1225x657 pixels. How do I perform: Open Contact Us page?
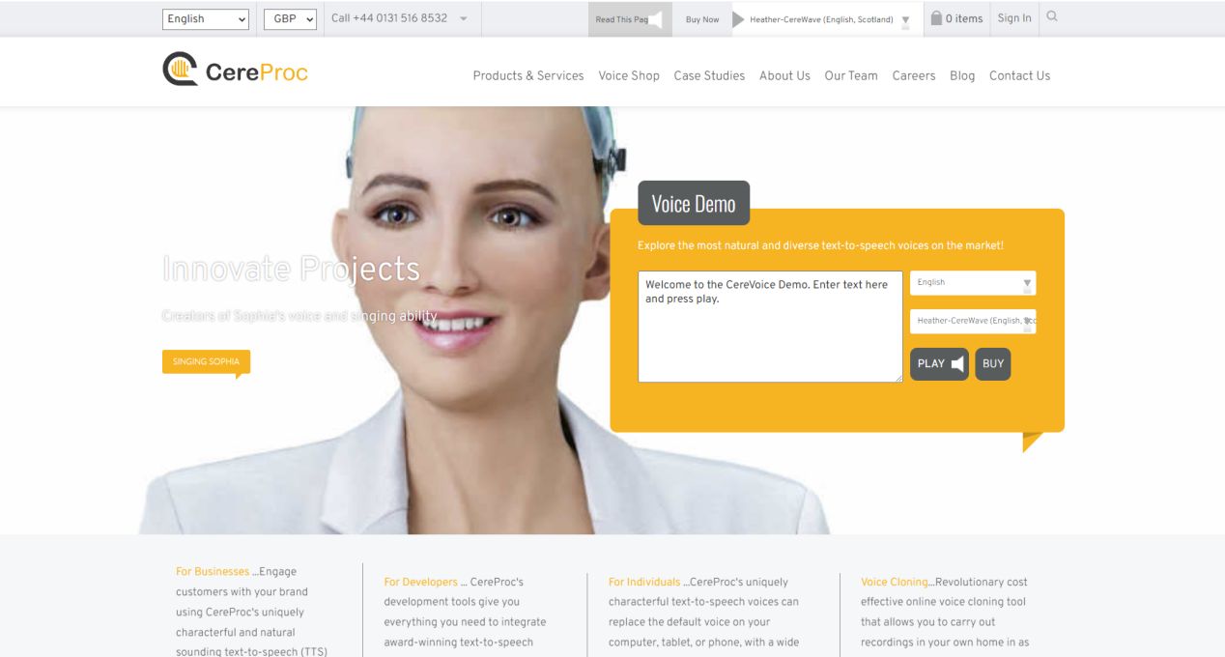[1019, 75]
